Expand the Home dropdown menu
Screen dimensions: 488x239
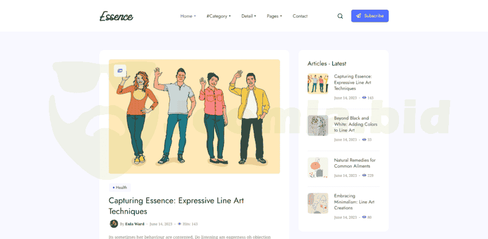(x=188, y=16)
